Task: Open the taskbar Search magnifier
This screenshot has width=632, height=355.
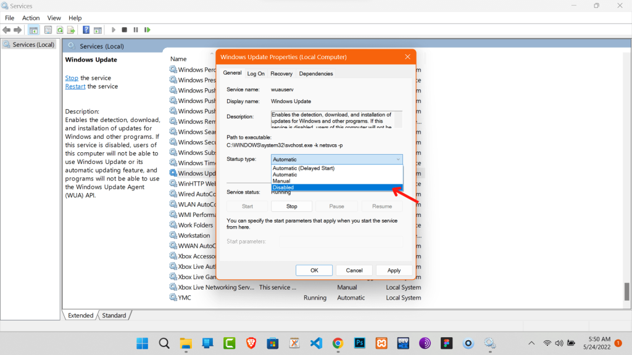Action: [x=164, y=343]
